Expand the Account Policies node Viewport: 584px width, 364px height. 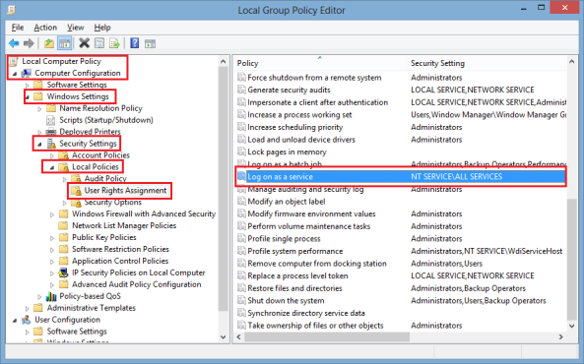(52, 155)
